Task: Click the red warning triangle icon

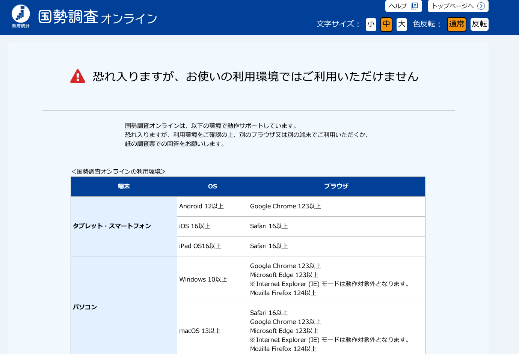Action: coord(78,76)
